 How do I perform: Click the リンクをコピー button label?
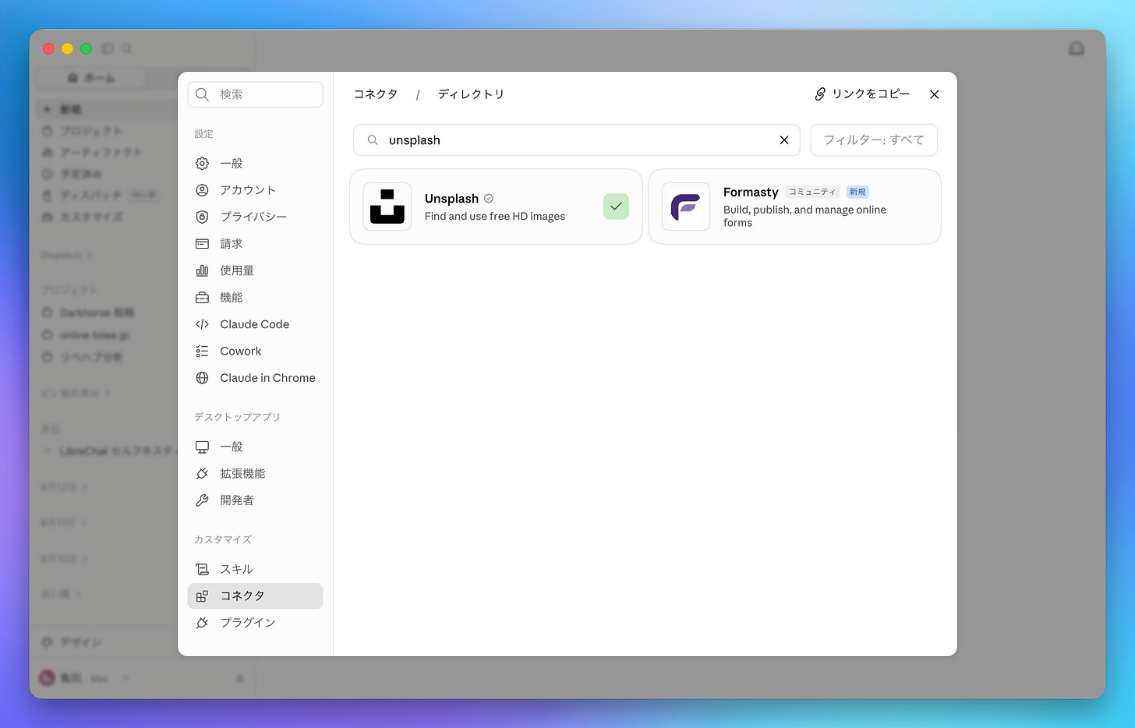point(871,94)
